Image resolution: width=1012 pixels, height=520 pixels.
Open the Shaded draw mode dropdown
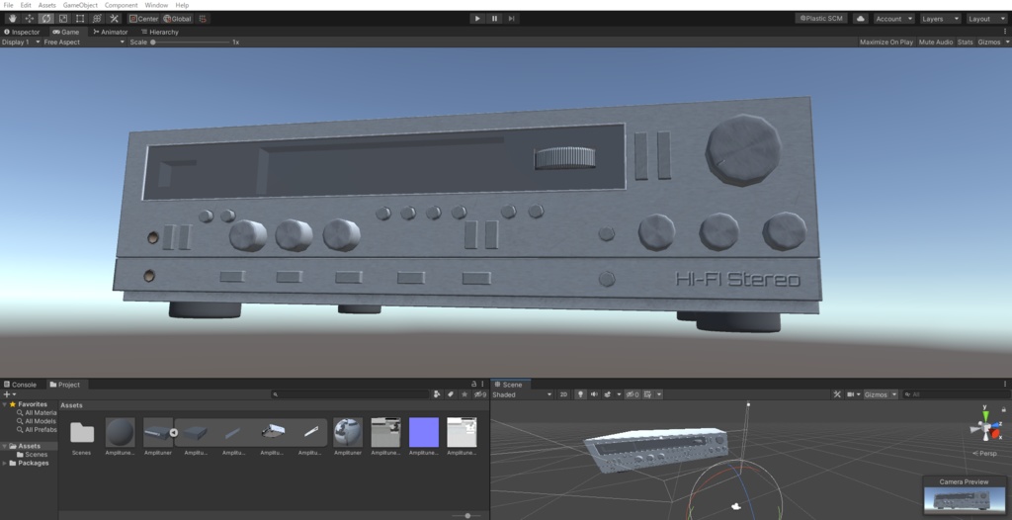pyautogui.click(x=522, y=394)
